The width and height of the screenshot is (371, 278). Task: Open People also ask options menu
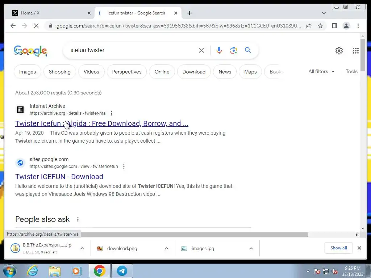(78, 219)
